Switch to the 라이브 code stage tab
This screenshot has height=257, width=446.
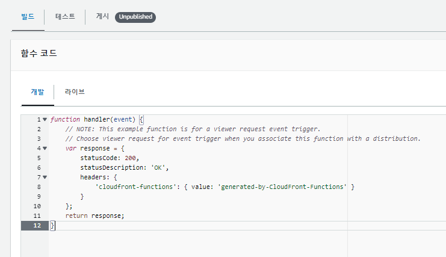tap(75, 92)
